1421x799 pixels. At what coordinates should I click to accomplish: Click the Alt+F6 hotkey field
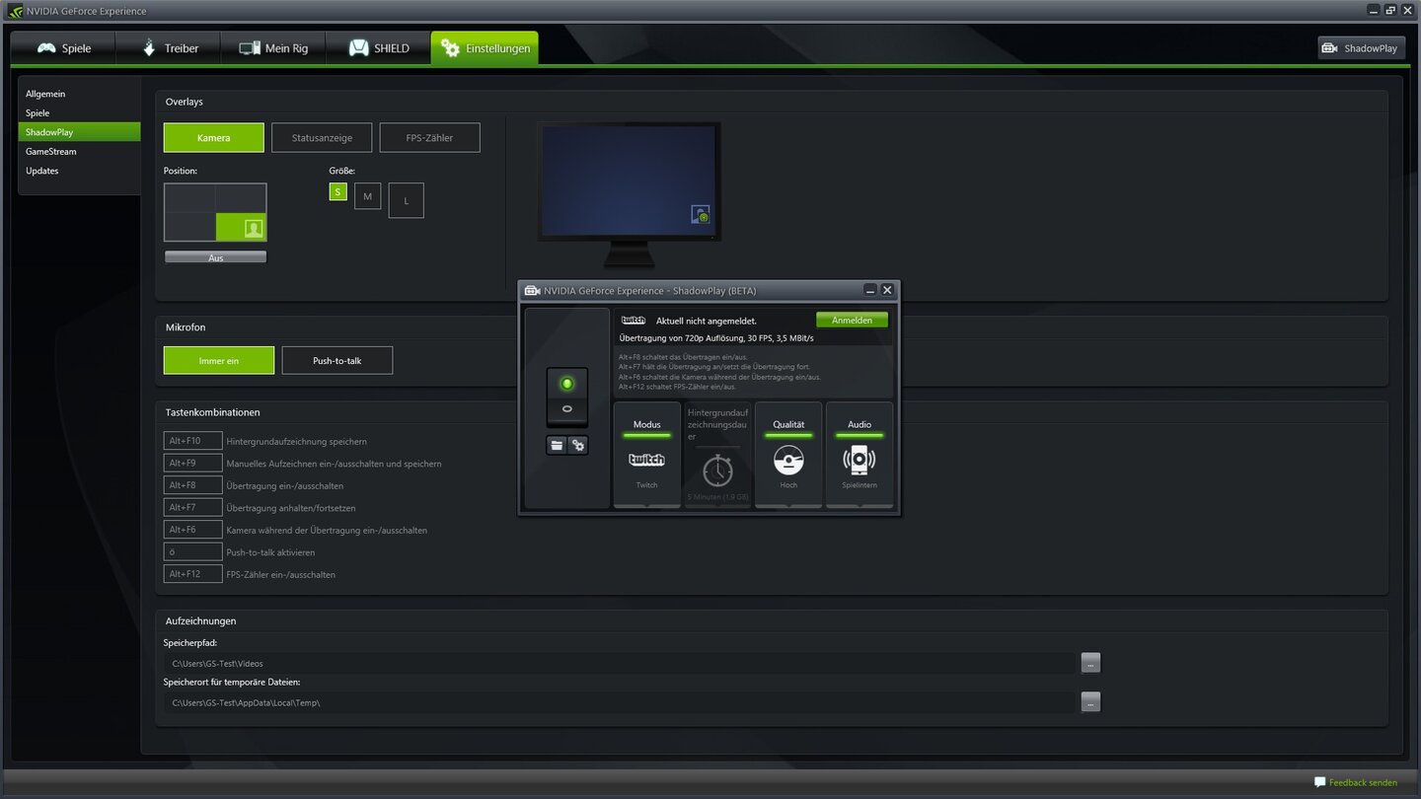pyautogui.click(x=193, y=530)
